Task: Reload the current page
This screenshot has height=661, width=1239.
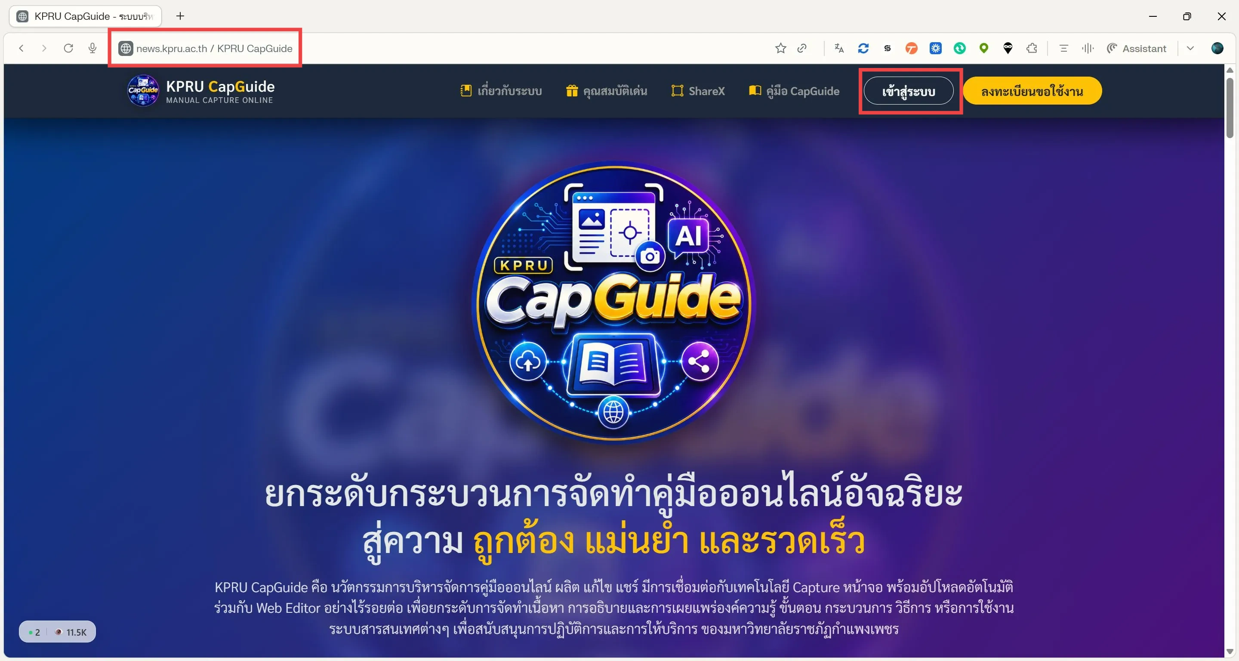Action: click(68, 48)
